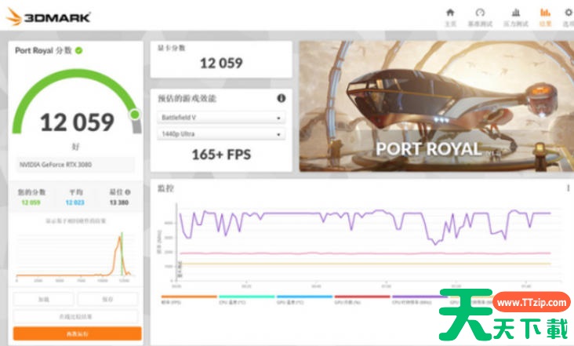The width and height of the screenshot is (574, 346).
Task: Click the 3DMark logo
Action: [x=49, y=16]
